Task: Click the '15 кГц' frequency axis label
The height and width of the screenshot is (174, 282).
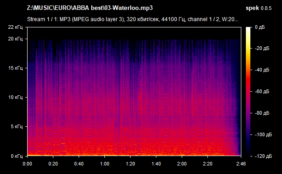Action: coord(15,68)
